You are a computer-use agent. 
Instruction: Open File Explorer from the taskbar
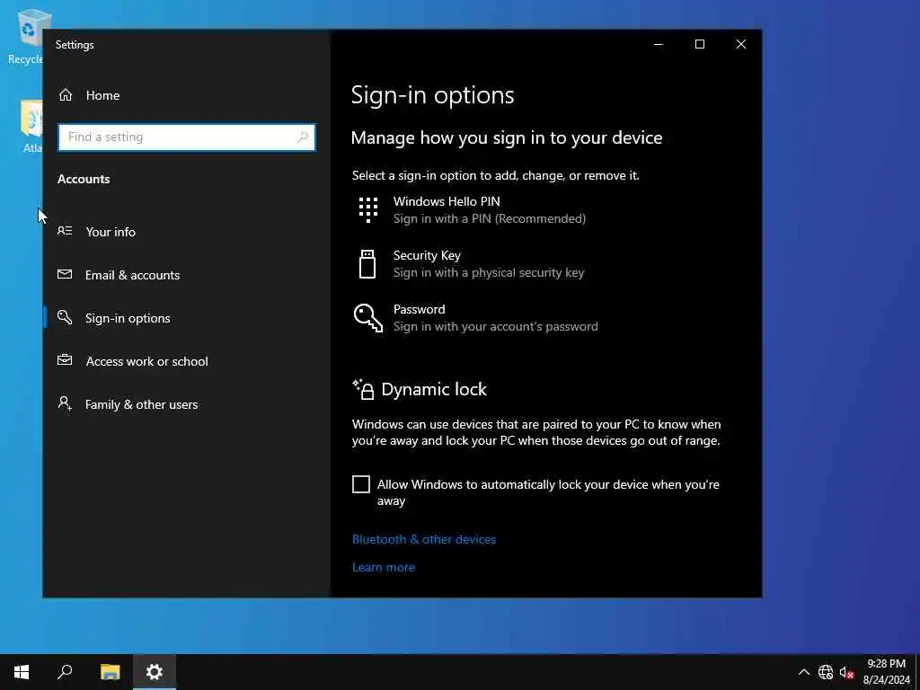[110, 672]
